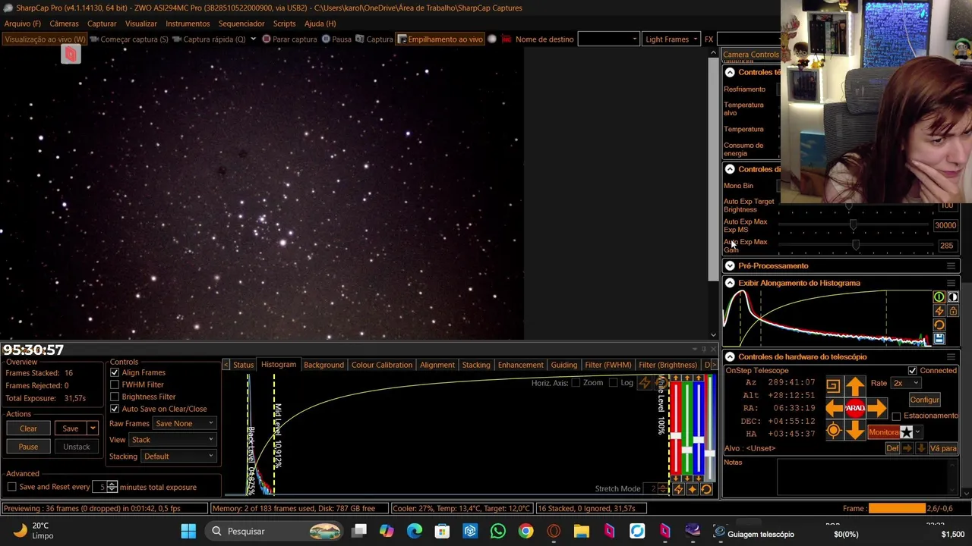
Task: Open Google Chrome from the taskbar
Action: click(x=525, y=532)
